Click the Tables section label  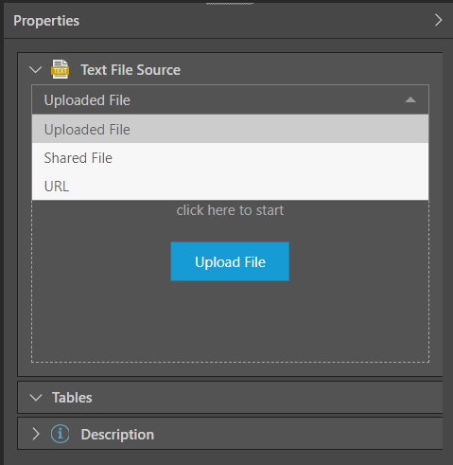(x=72, y=398)
